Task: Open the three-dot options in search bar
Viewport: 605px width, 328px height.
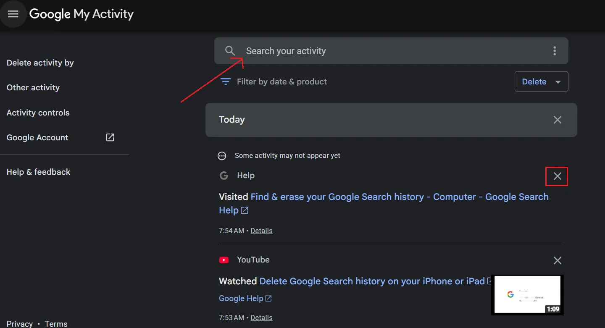Action: click(x=555, y=51)
